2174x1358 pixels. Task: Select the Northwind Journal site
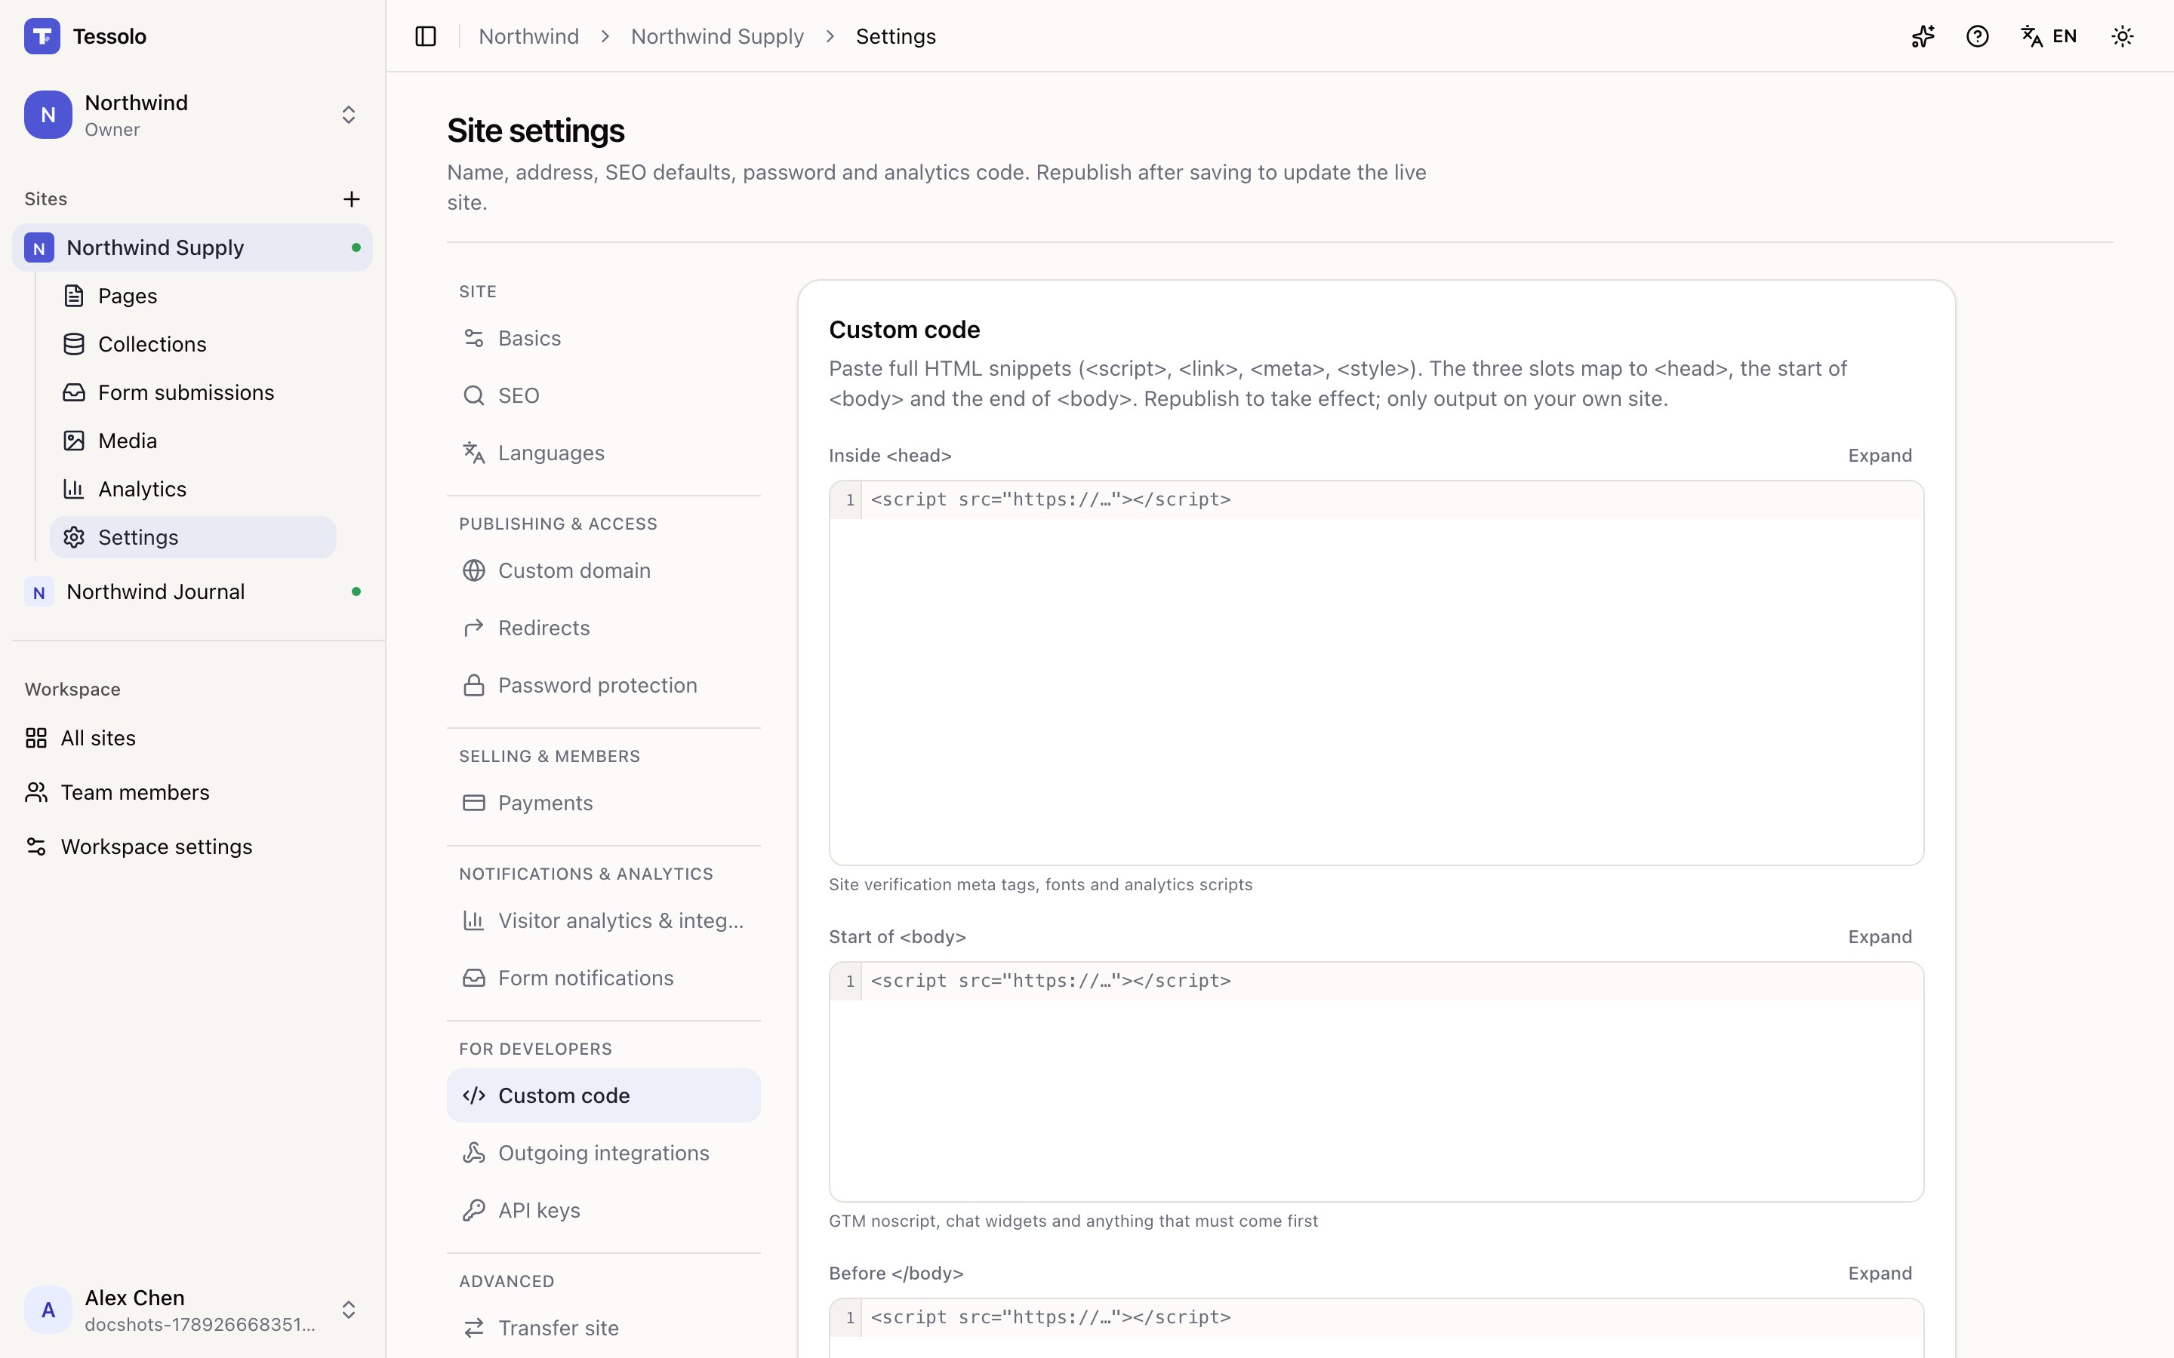click(x=192, y=592)
